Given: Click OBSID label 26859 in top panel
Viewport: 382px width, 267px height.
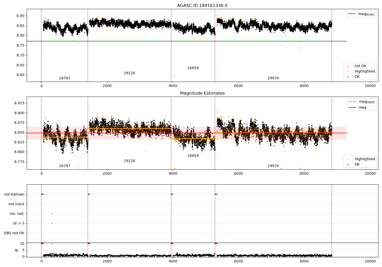Looking at the screenshot, I should 193,68.
